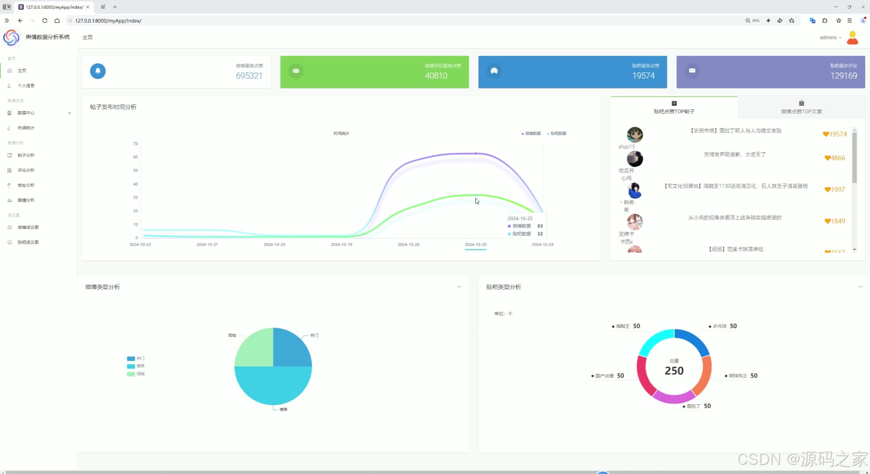
Task: Click 热门 color swatch in pie legend
Action: click(x=131, y=359)
